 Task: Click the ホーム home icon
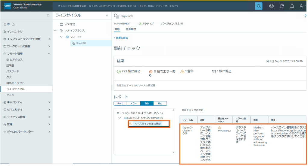(5, 24)
